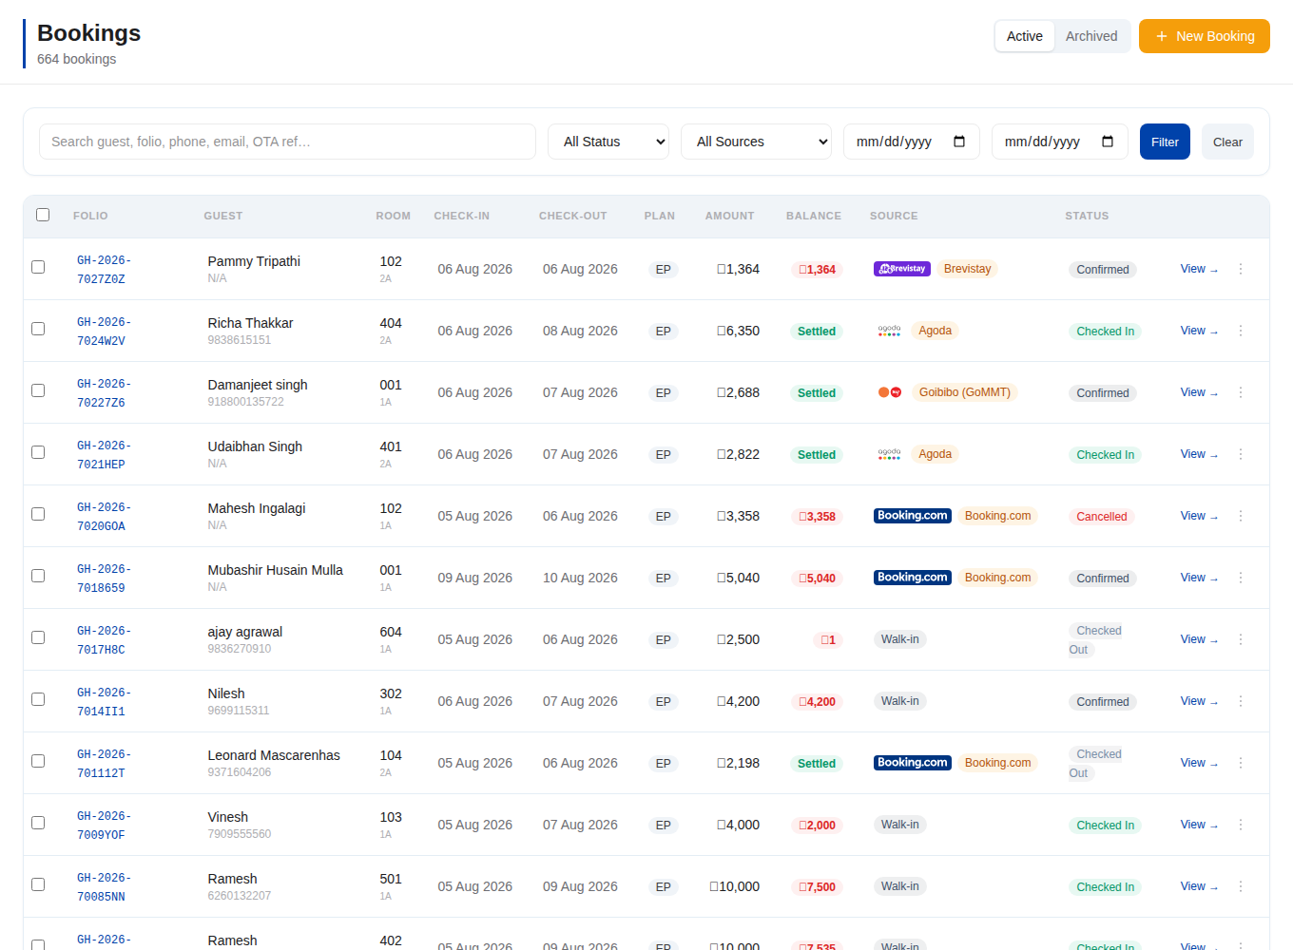Open more options for Udaibhan Singh
This screenshot has height=950, width=1293.
tap(1241, 454)
